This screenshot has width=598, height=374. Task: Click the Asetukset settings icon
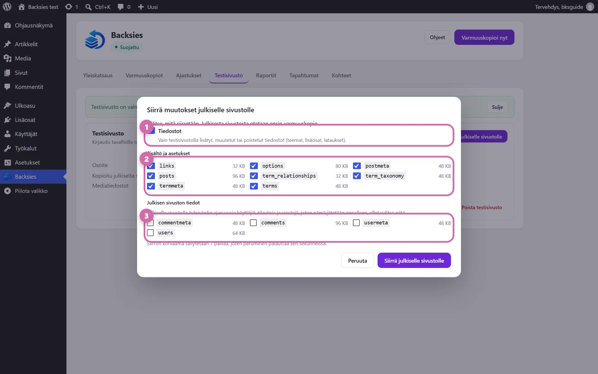pos(7,162)
